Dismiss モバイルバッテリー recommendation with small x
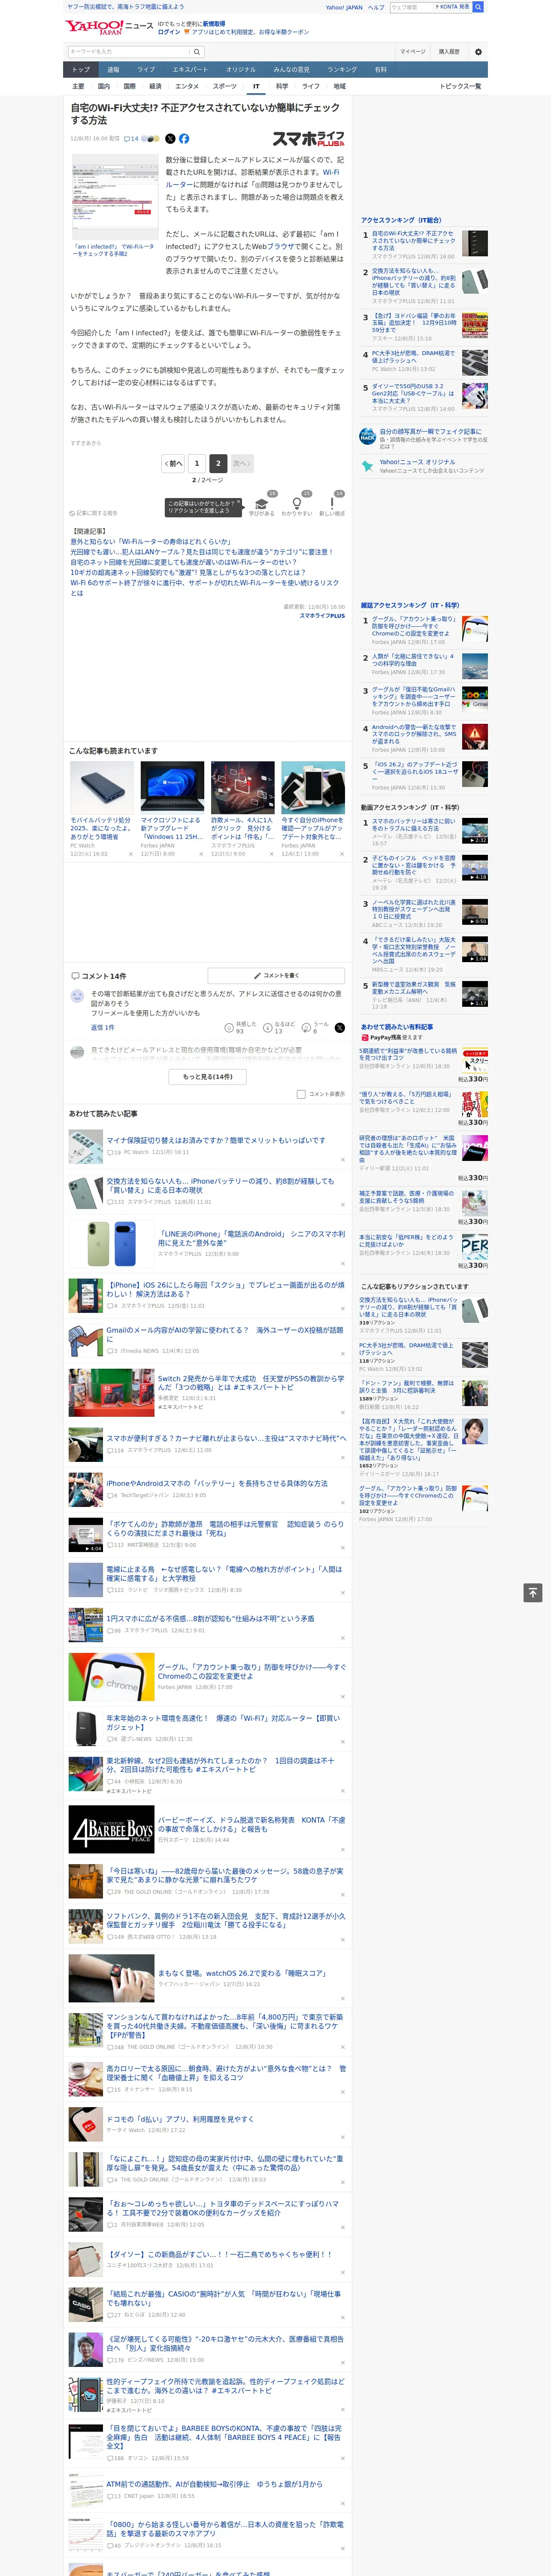Viewport: 551px width, 2576px height. pos(130,855)
